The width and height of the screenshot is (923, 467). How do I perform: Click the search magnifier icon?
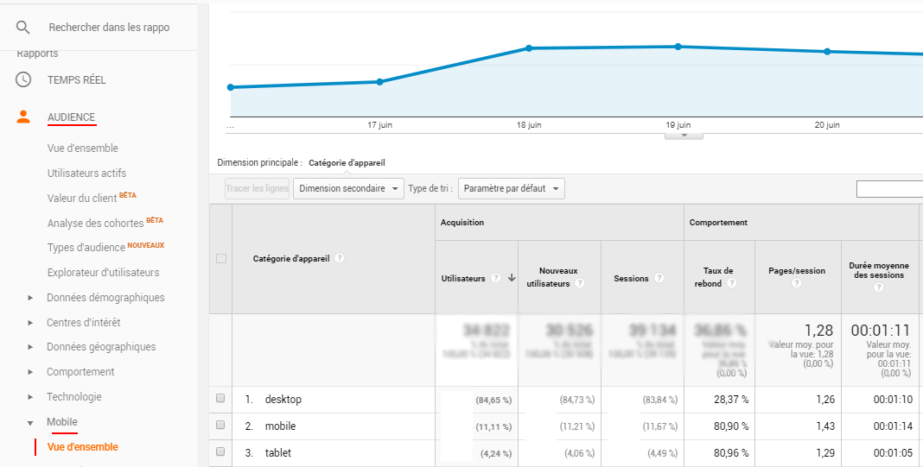[23, 27]
